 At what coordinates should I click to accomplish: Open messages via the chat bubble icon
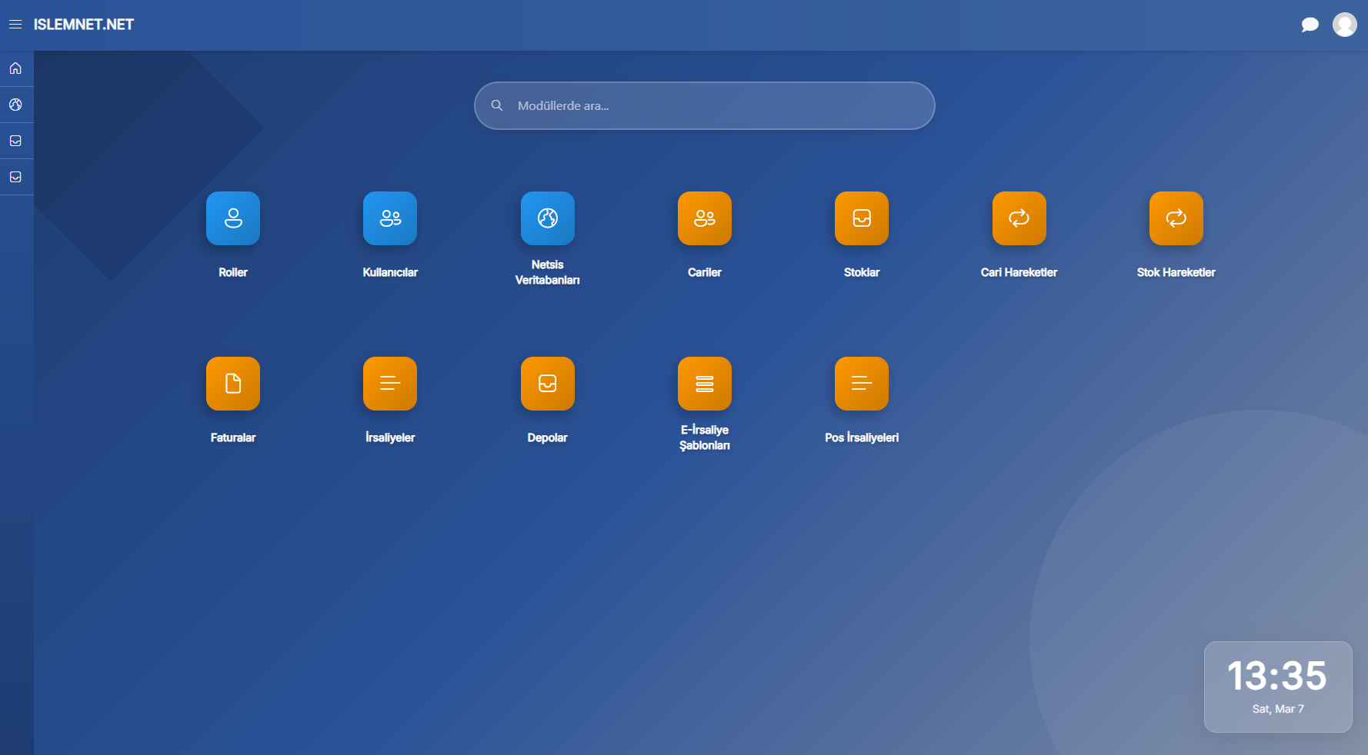[x=1310, y=24]
